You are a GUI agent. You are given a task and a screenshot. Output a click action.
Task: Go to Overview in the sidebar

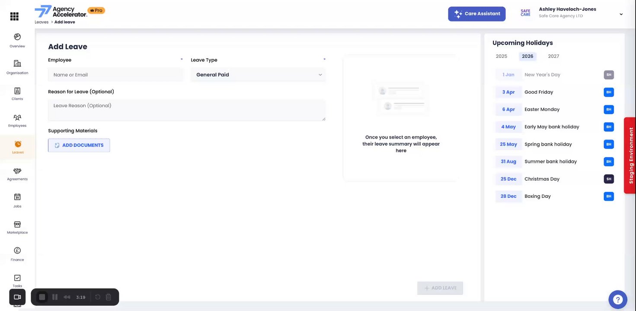pyautogui.click(x=17, y=38)
